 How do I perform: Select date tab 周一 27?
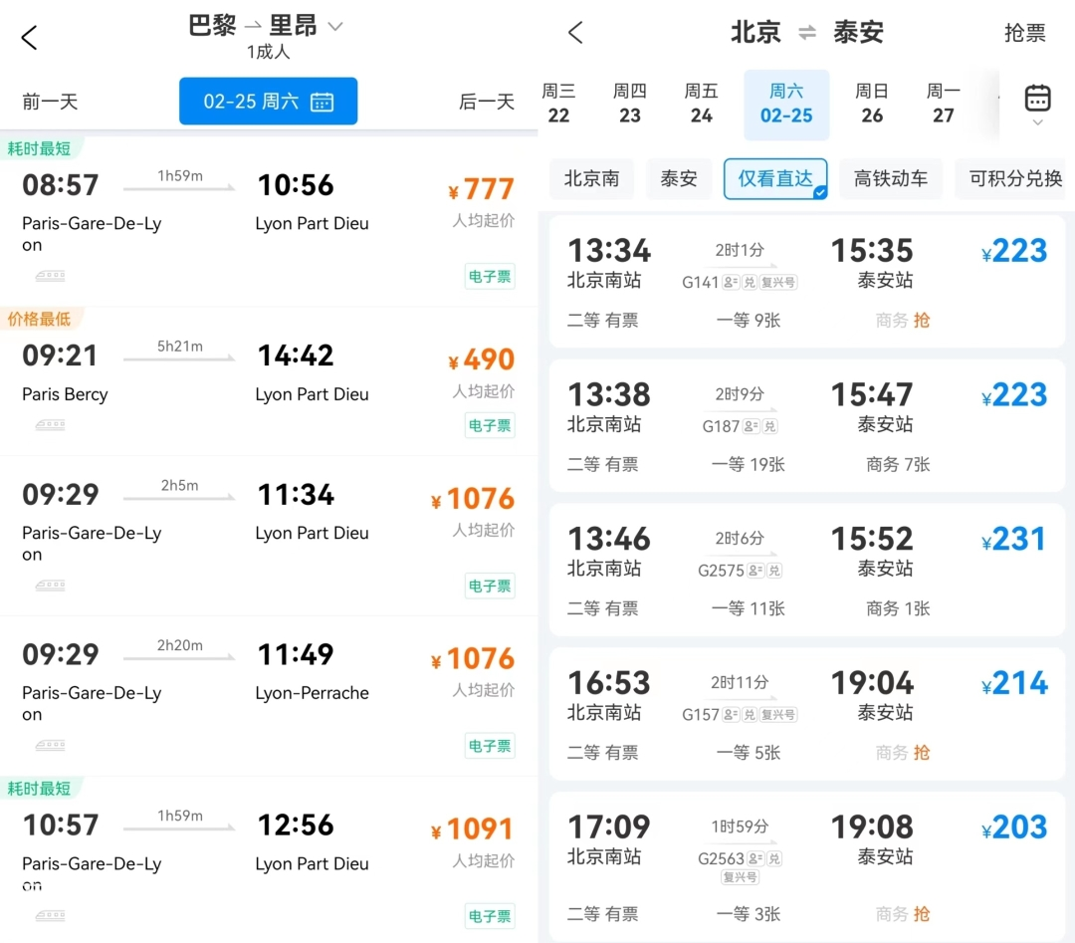coord(944,104)
